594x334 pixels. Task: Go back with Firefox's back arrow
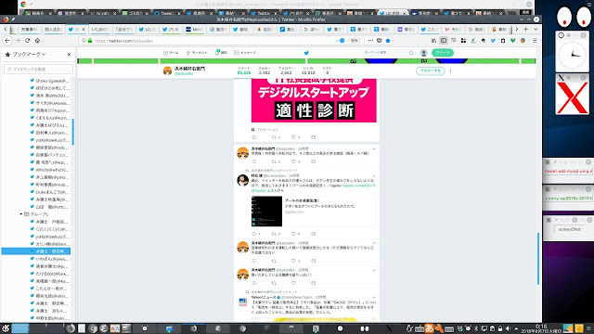click(7, 41)
